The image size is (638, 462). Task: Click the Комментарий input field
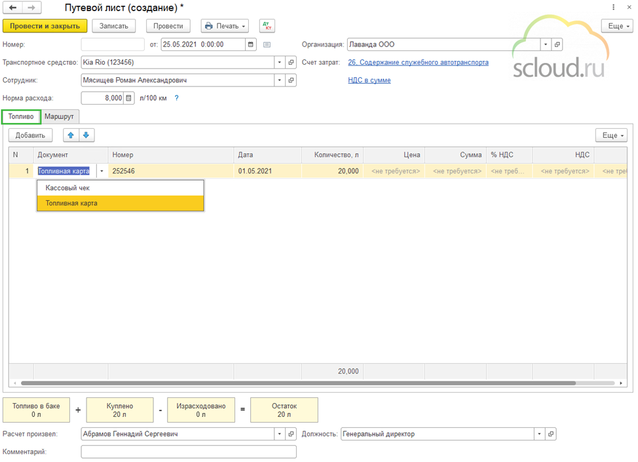[x=189, y=452]
